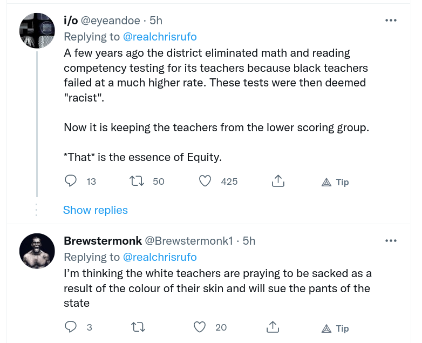Tip the i/o account
The image size is (422, 343).
coord(335,182)
